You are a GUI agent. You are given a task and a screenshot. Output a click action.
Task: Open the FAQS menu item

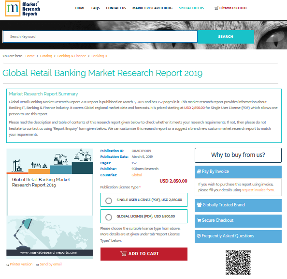(96, 8)
